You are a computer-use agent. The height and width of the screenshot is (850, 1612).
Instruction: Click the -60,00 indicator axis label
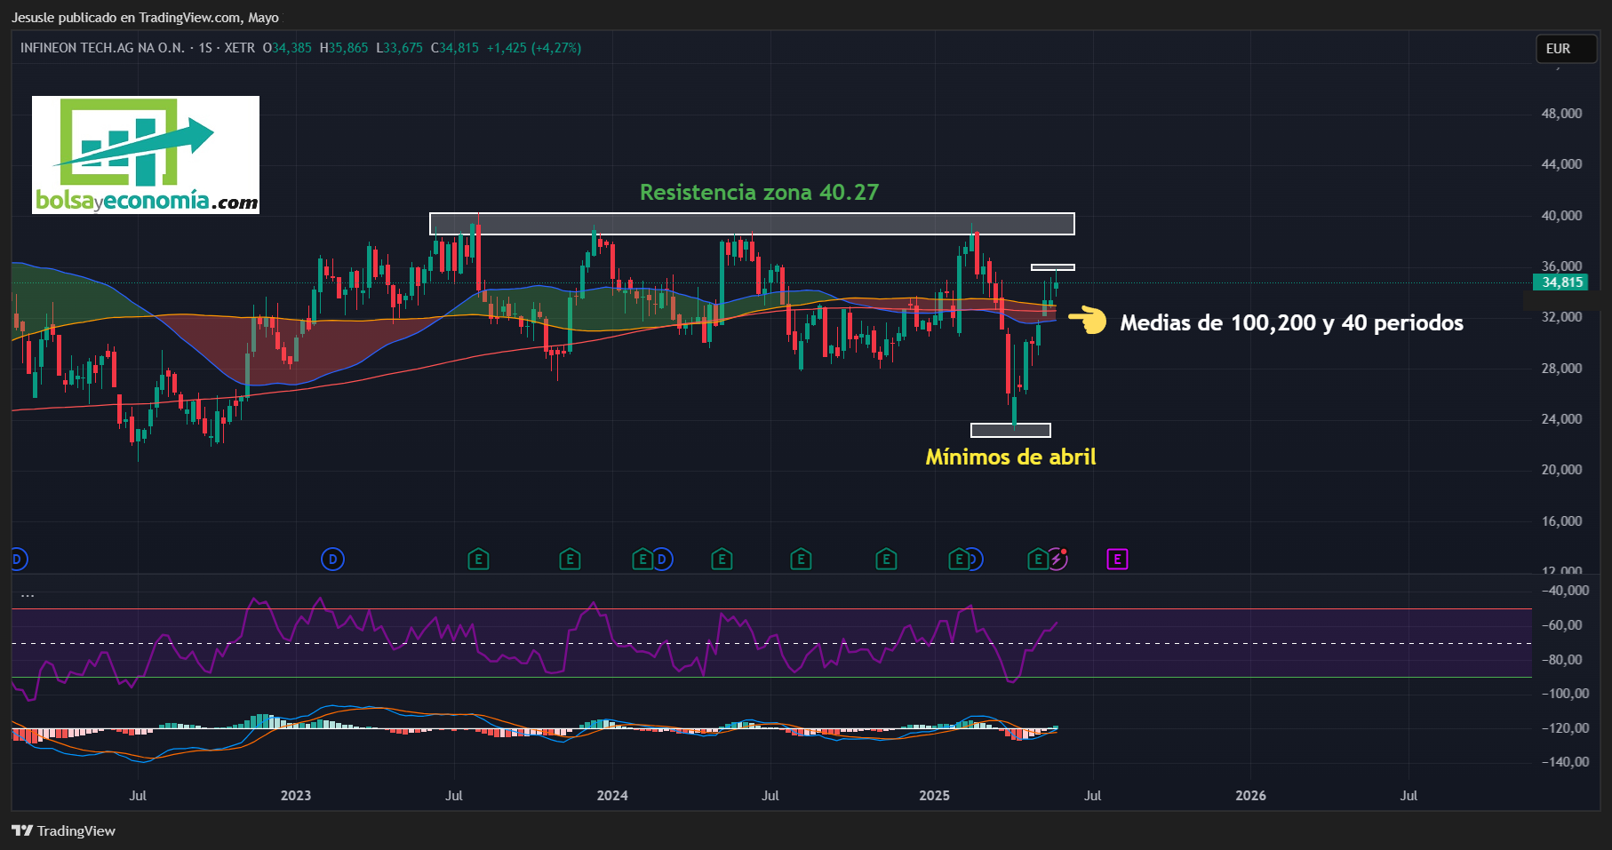click(1562, 625)
